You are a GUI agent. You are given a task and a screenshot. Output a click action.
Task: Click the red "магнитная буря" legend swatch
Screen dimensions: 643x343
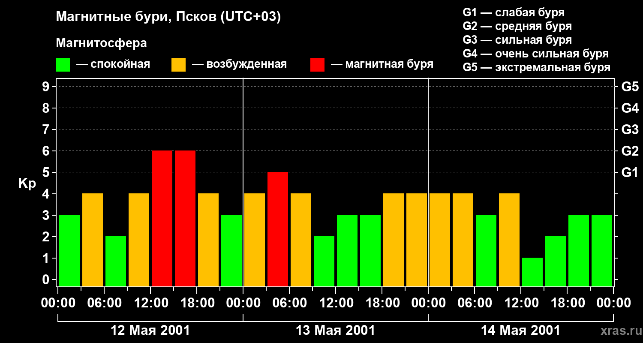click(x=317, y=65)
